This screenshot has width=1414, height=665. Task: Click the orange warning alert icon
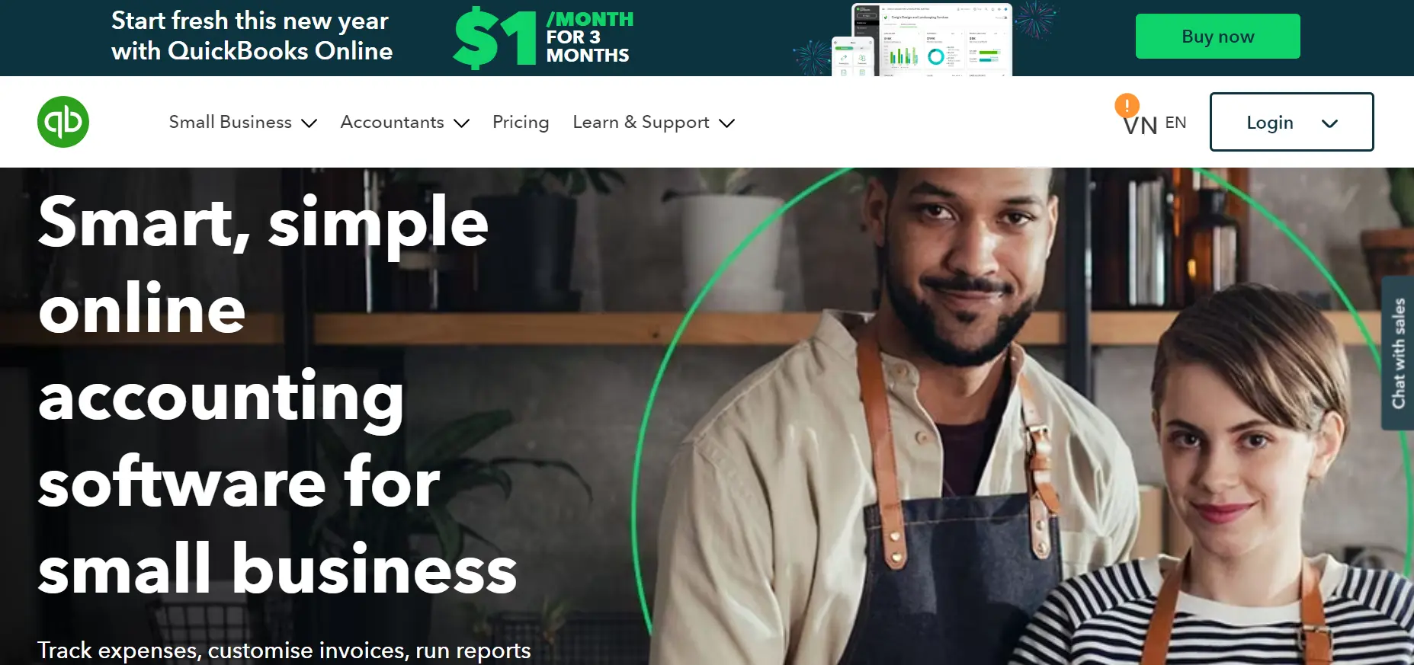point(1127,105)
